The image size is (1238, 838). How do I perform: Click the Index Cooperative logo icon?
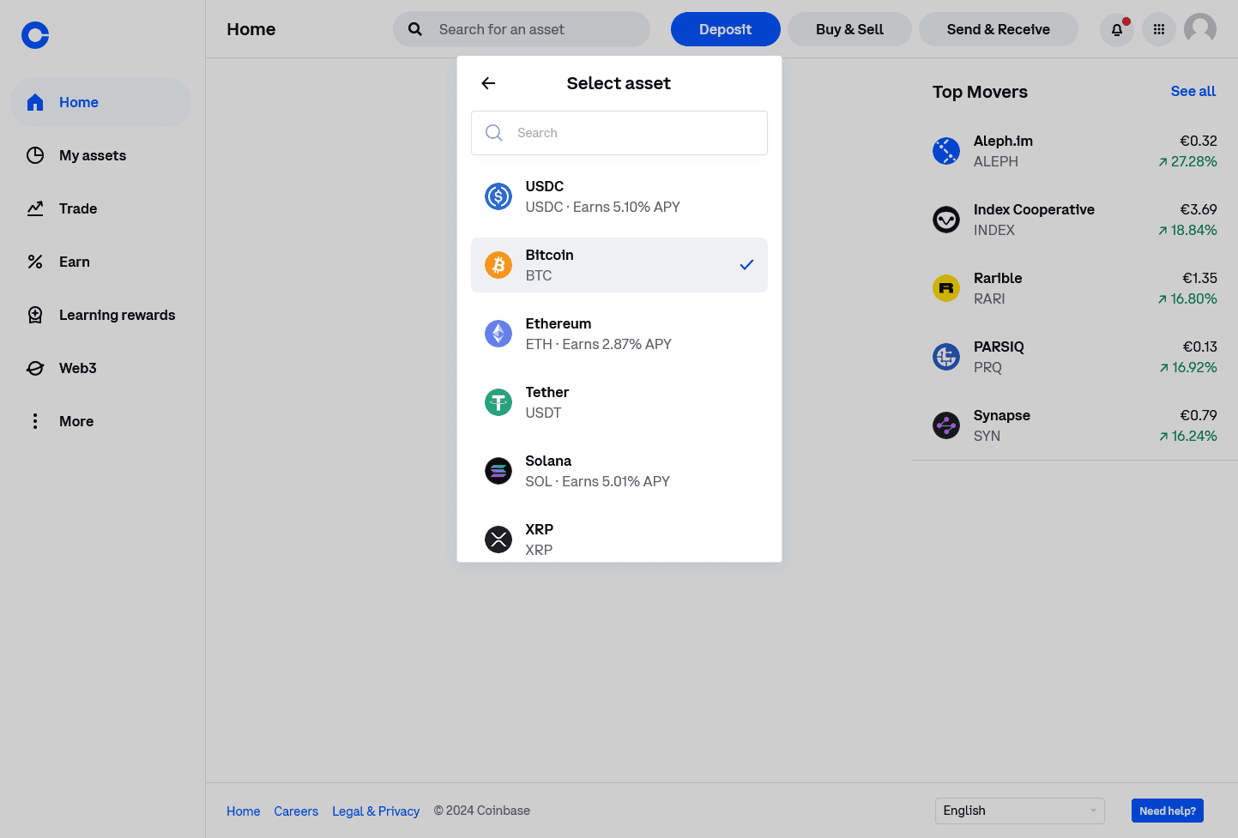coord(946,220)
